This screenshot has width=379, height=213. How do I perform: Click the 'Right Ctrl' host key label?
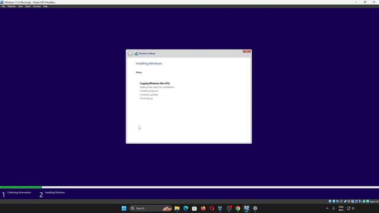point(374,201)
